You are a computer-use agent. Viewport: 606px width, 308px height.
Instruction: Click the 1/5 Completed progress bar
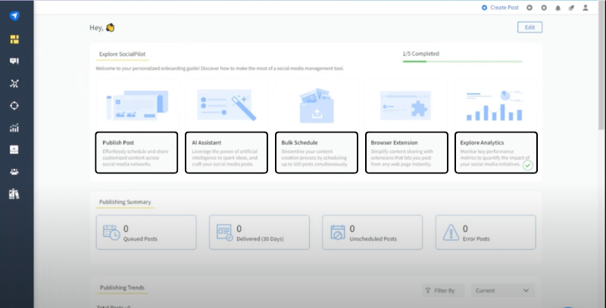[462, 61]
